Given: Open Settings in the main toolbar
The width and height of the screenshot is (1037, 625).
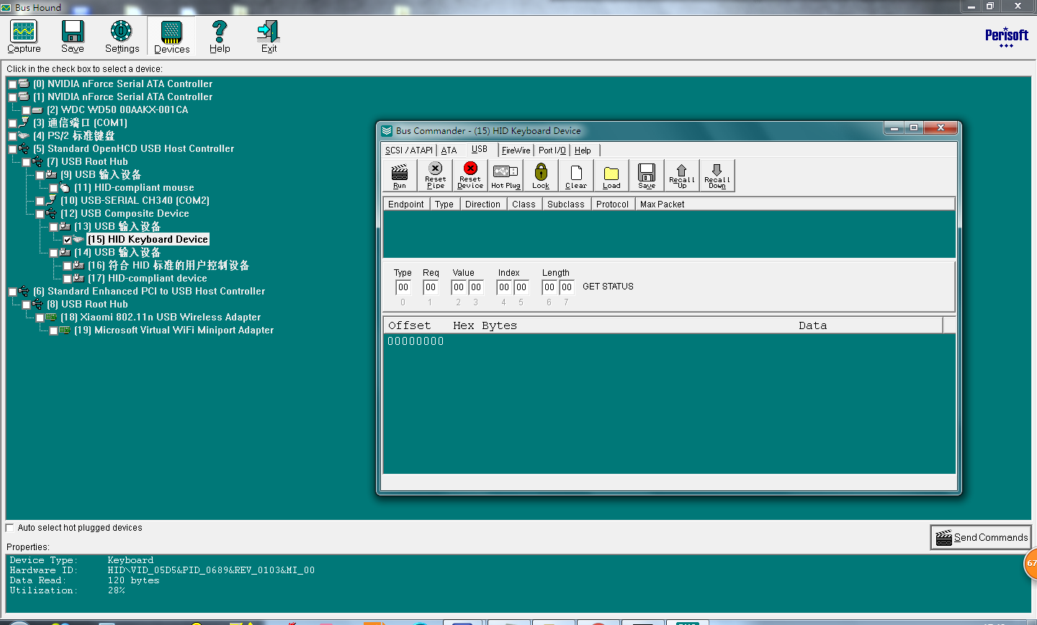Looking at the screenshot, I should click(122, 36).
